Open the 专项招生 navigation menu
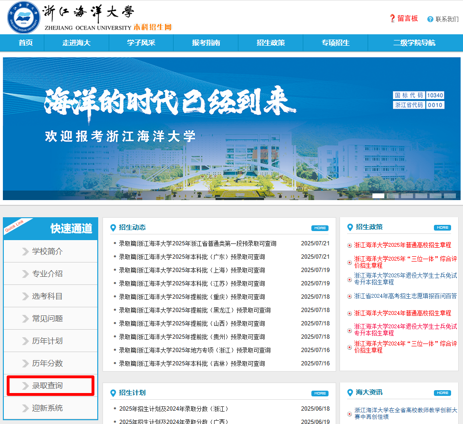This screenshot has width=463, height=424. coord(335,43)
